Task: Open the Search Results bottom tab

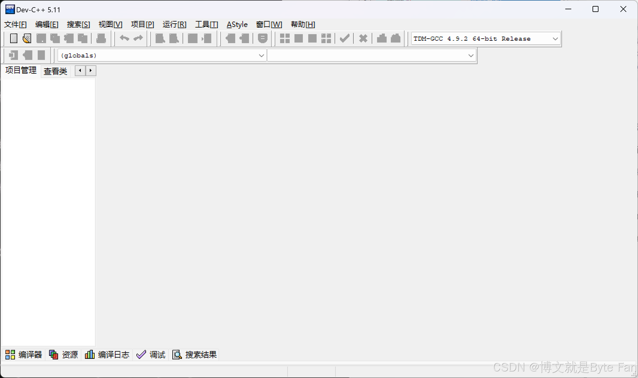Action: coord(195,355)
